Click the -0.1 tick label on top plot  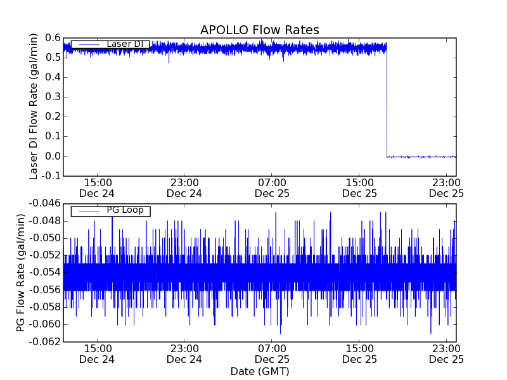(x=51, y=176)
